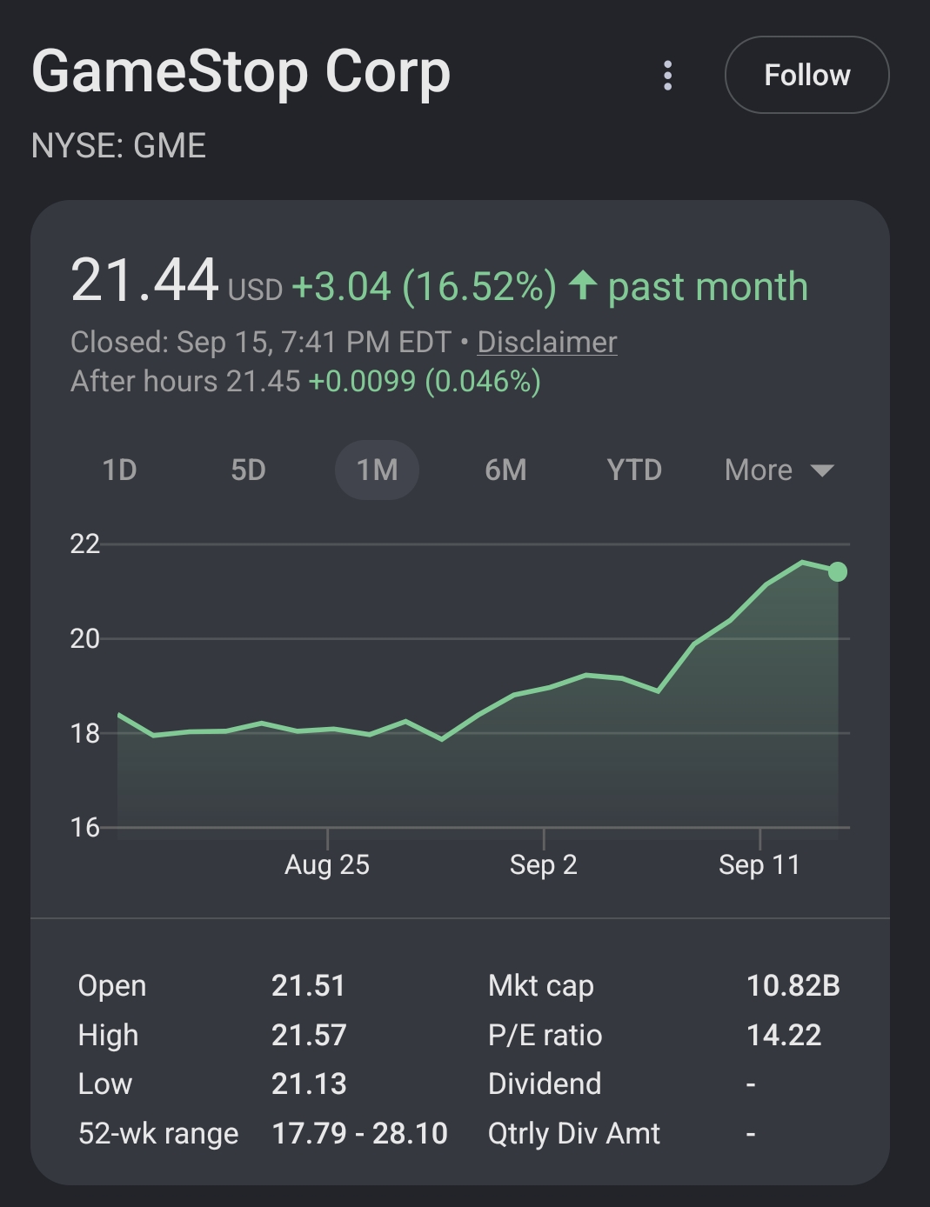Click the dropdown arrow next to More
930x1207 pixels.
pyautogui.click(x=822, y=470)
